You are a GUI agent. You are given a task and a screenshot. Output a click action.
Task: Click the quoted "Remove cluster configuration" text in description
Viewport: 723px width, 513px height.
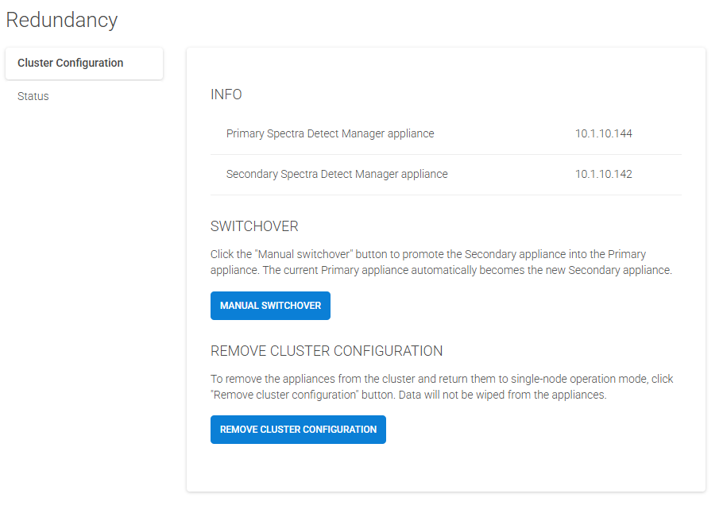tap(284, 395)
